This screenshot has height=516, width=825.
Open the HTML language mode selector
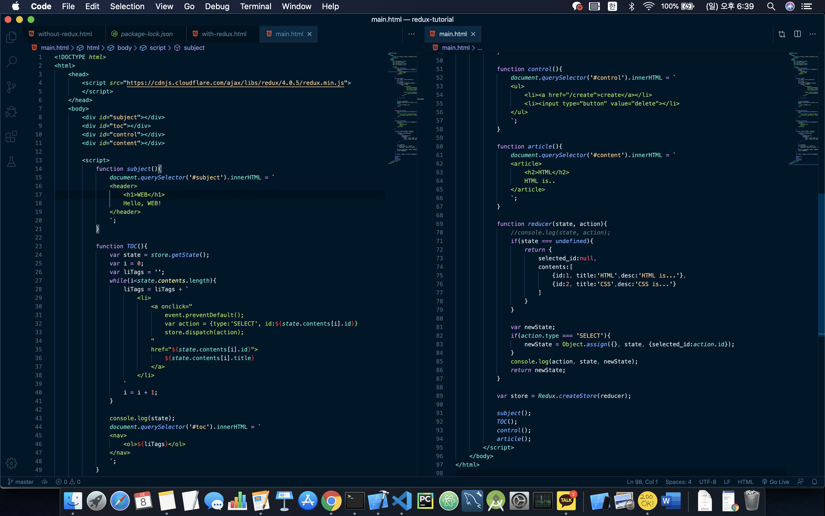[745, 482]
